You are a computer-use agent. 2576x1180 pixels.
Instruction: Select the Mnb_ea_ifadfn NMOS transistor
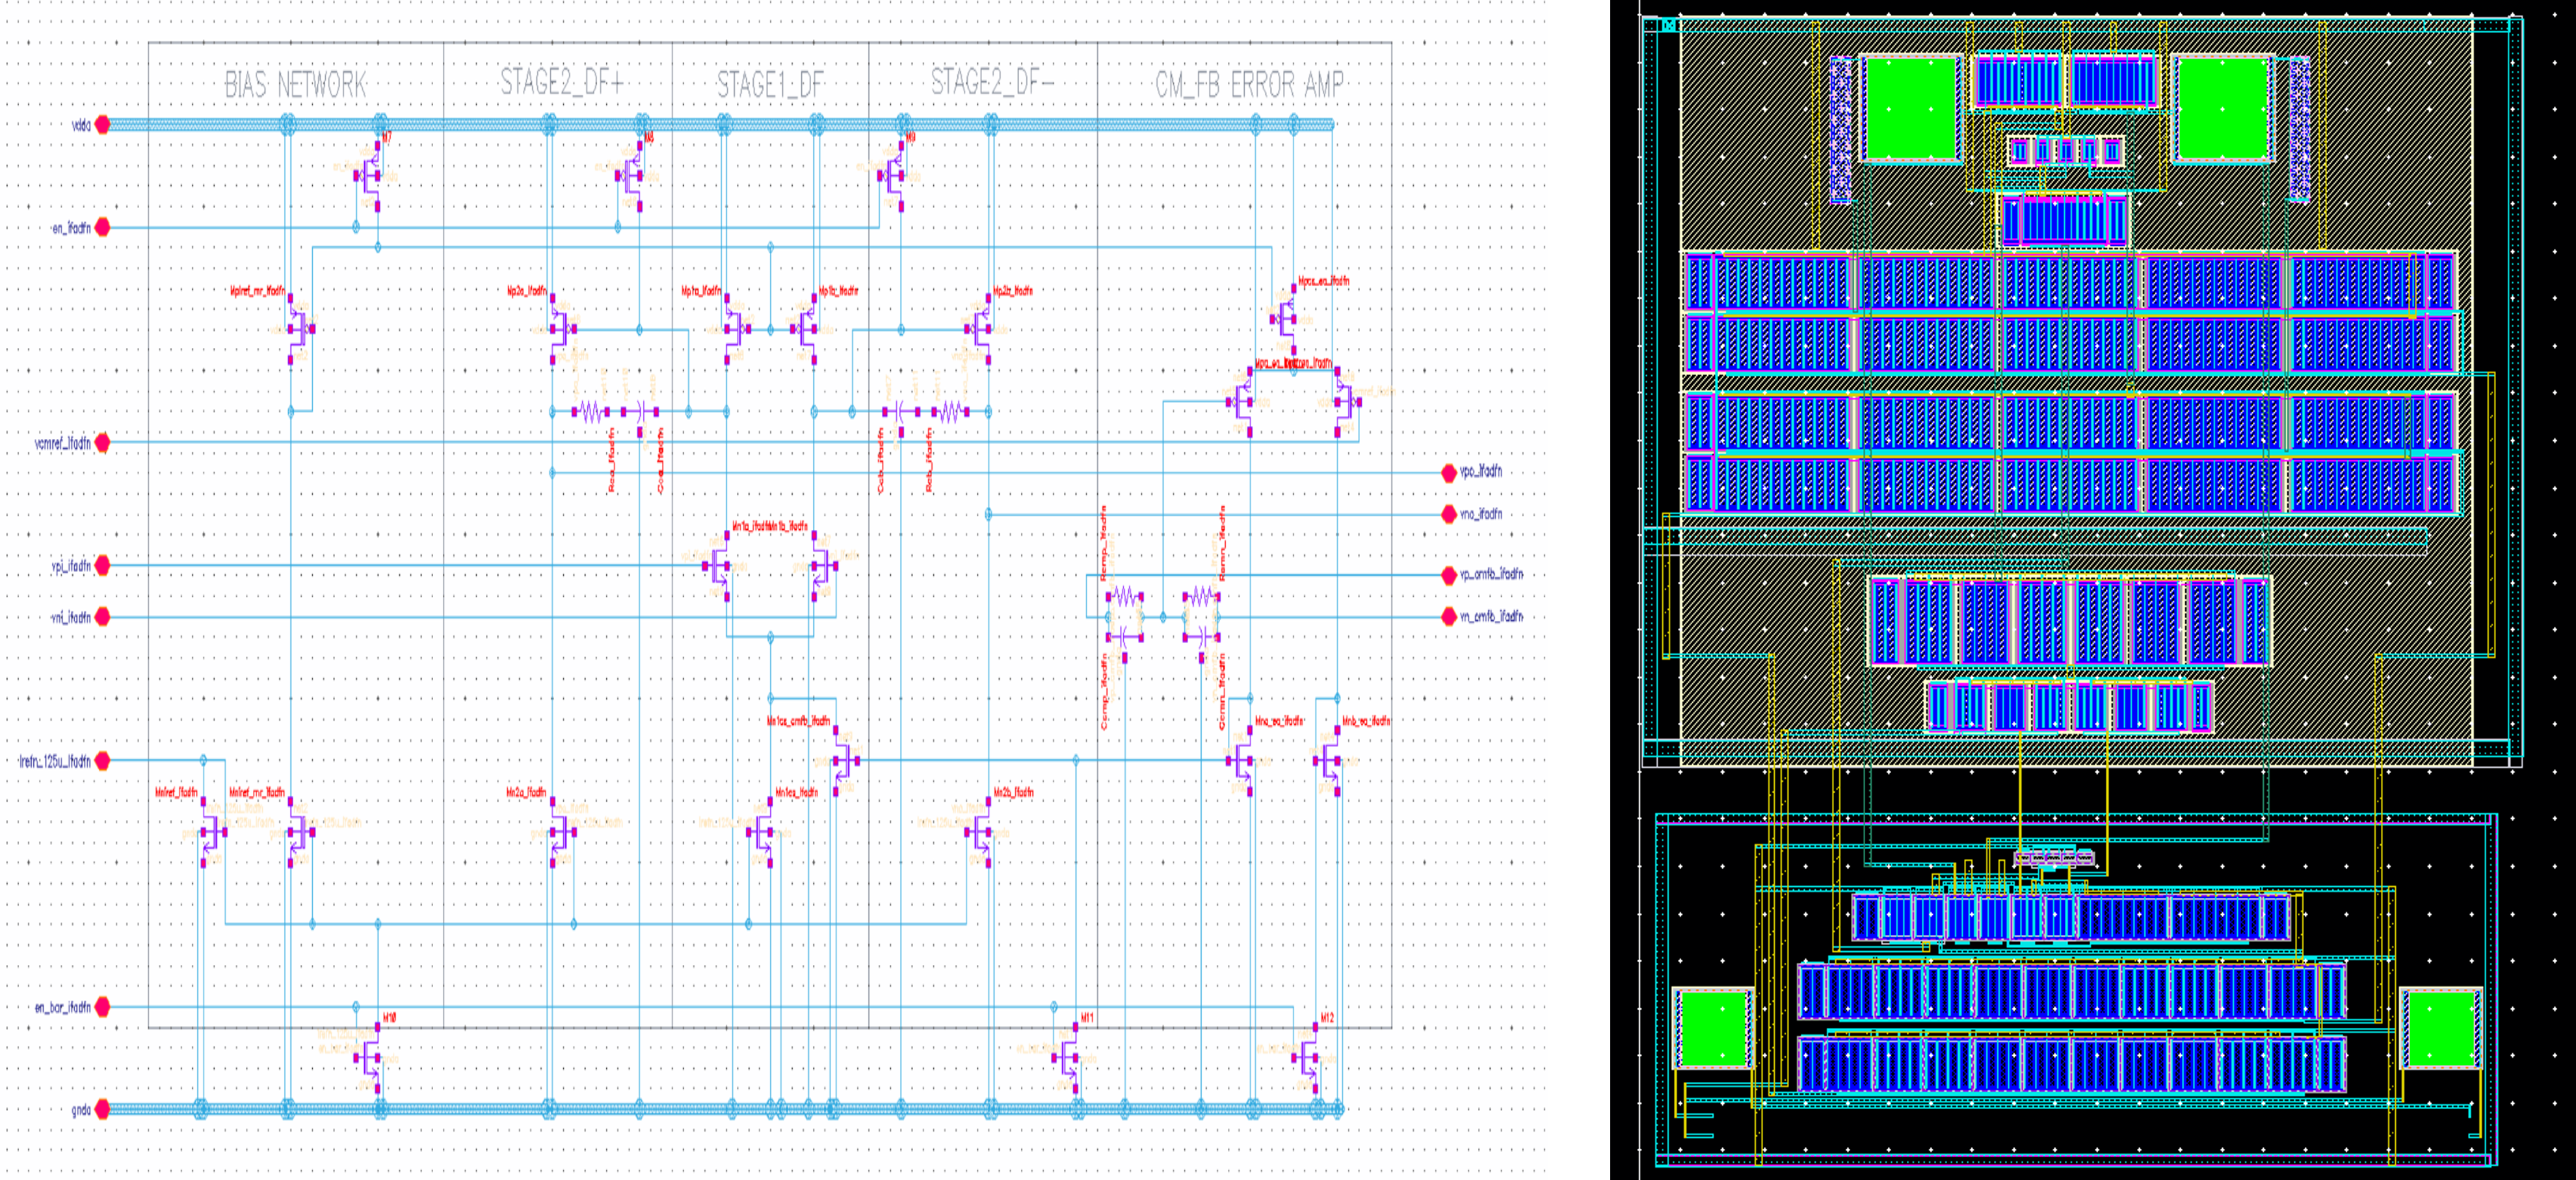(x=1329, y=760)
